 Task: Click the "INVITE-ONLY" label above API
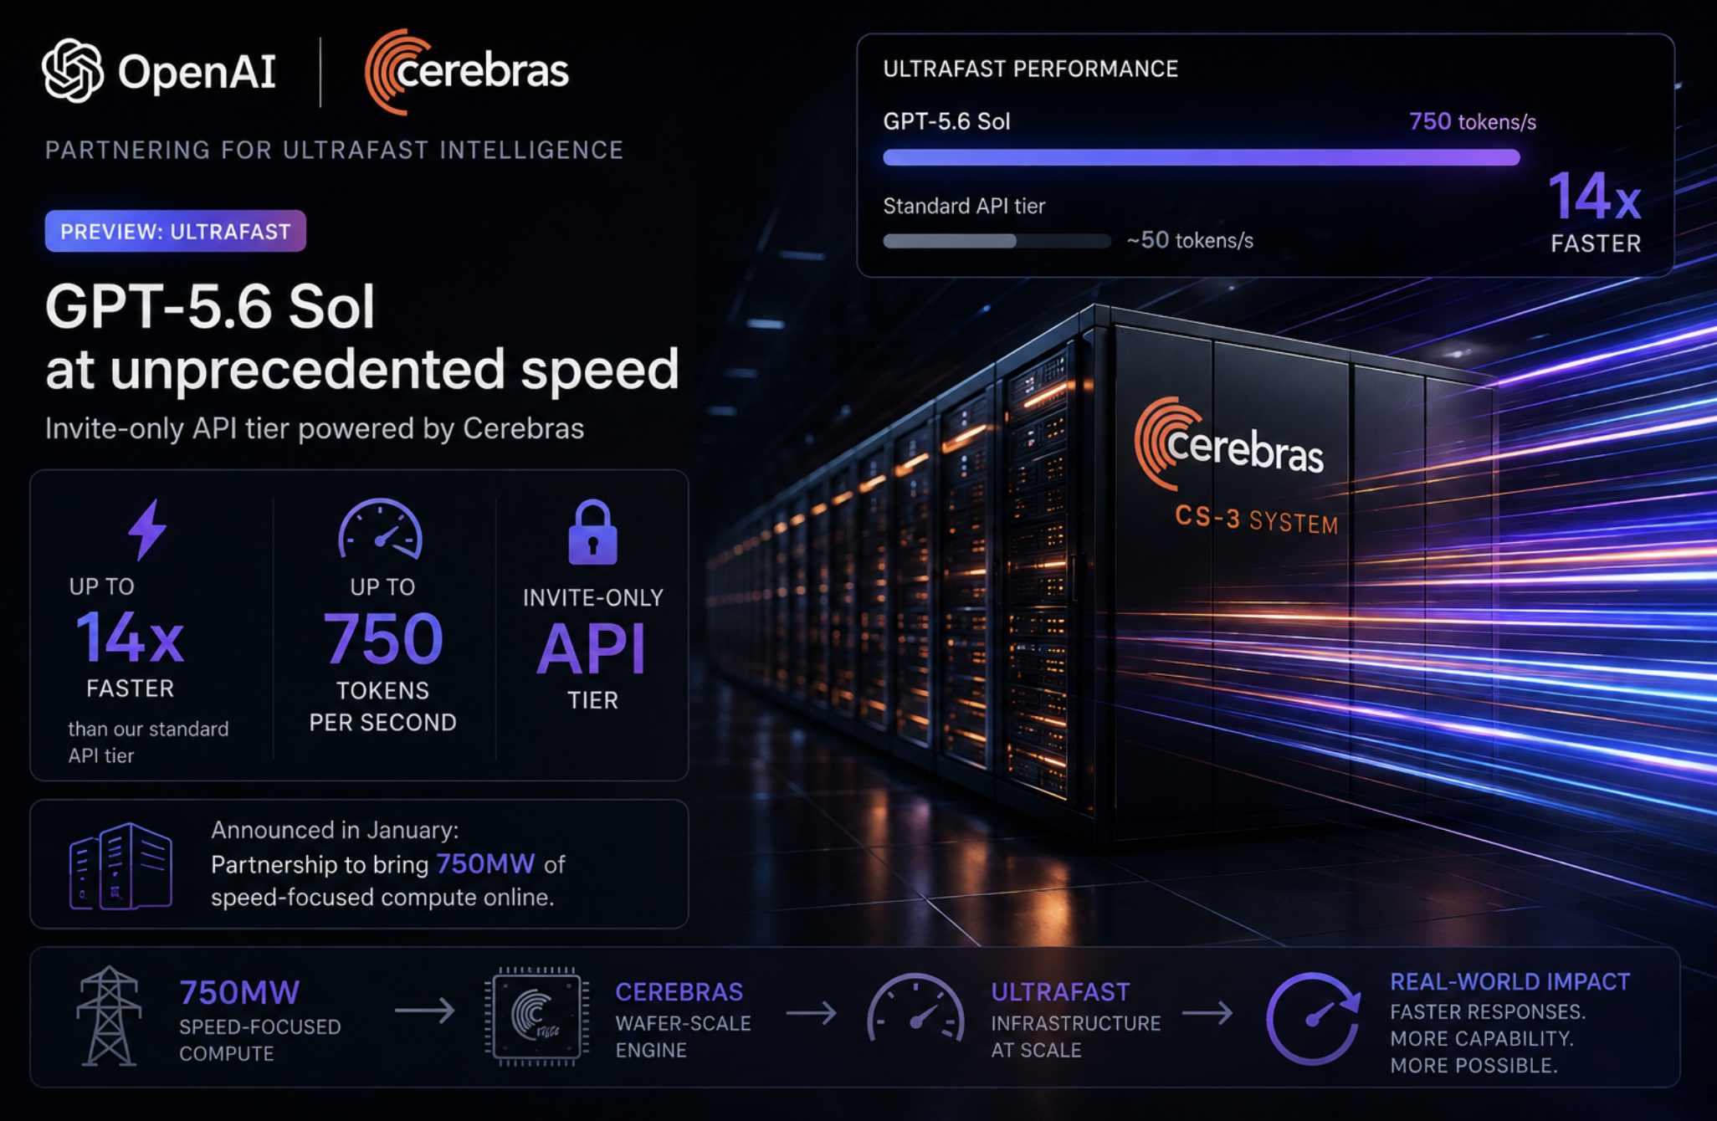[x=593, y=597]
